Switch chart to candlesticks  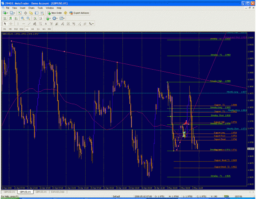[11, 18]
